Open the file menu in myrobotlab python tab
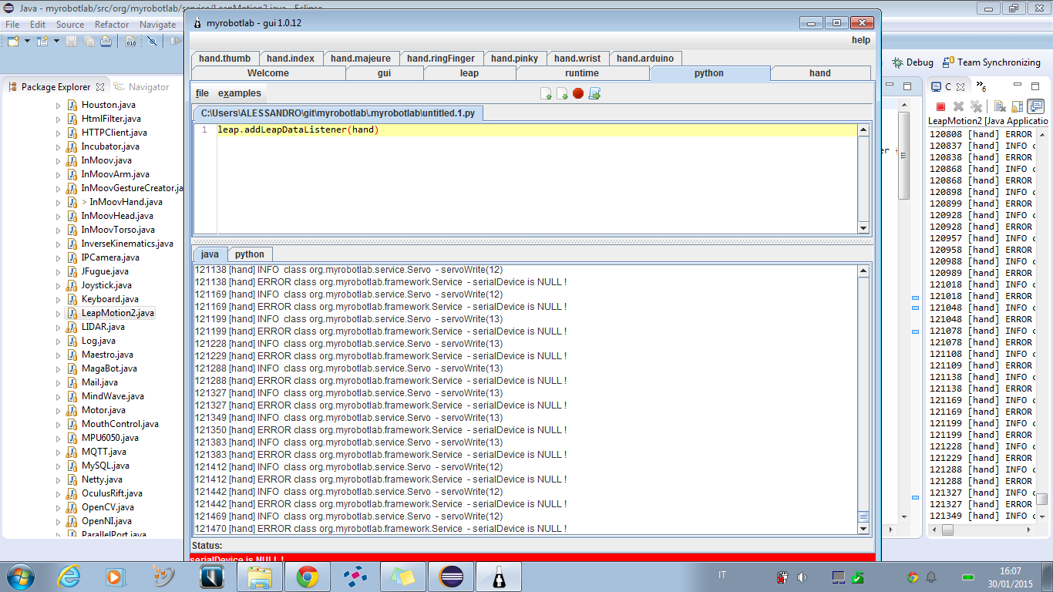Screen dimensions: 1053x592 pos(202,93)
